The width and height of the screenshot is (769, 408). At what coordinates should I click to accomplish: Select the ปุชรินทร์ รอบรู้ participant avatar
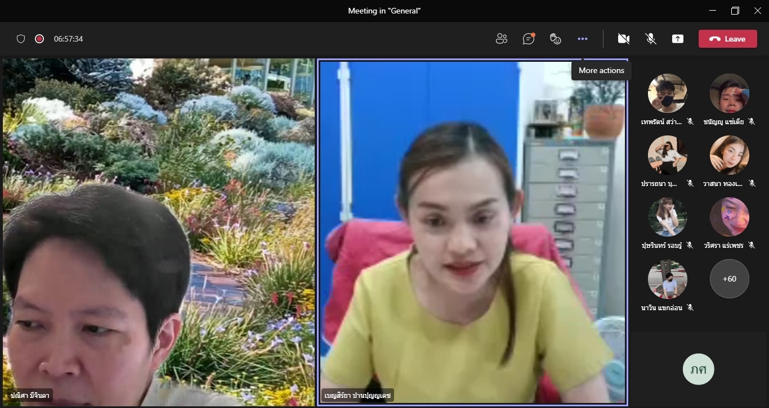coord(668,217)
